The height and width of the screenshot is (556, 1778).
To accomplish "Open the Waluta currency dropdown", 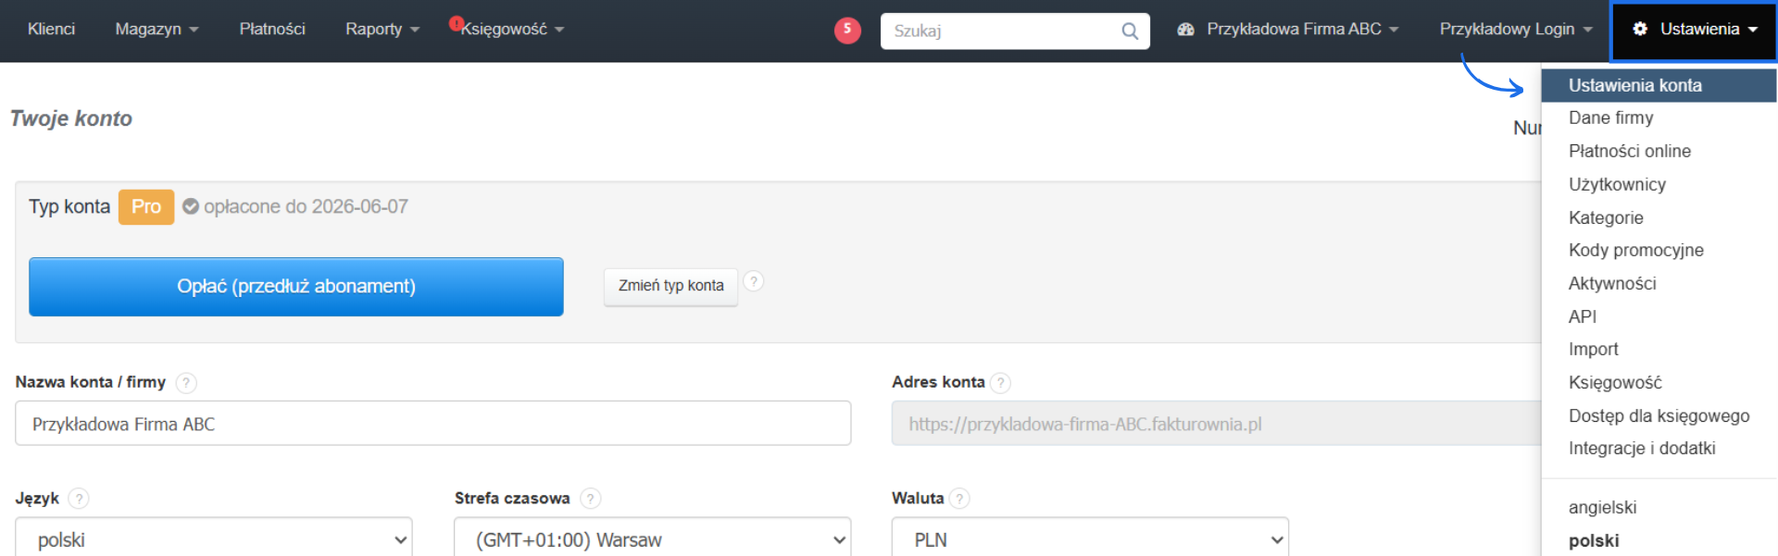I will [1089, 539].
